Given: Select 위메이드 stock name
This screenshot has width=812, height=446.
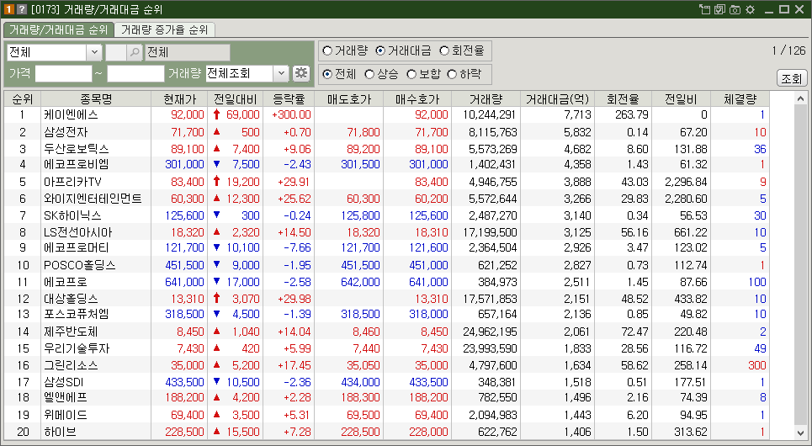Looking at the screenshot, I should coord(66,415).
